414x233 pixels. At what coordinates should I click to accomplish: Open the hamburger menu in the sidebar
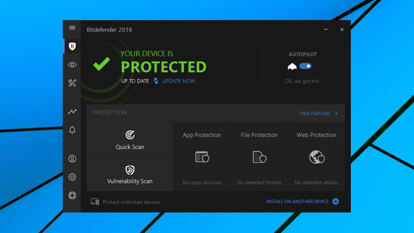point(72,28)
